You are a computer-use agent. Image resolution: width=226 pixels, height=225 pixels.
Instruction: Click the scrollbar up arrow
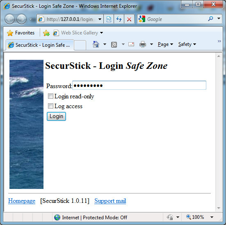pos(219,56)
